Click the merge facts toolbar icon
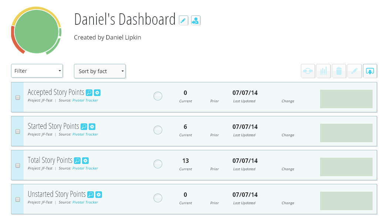Screen dimensions: 387x219 tap(308, 71)
